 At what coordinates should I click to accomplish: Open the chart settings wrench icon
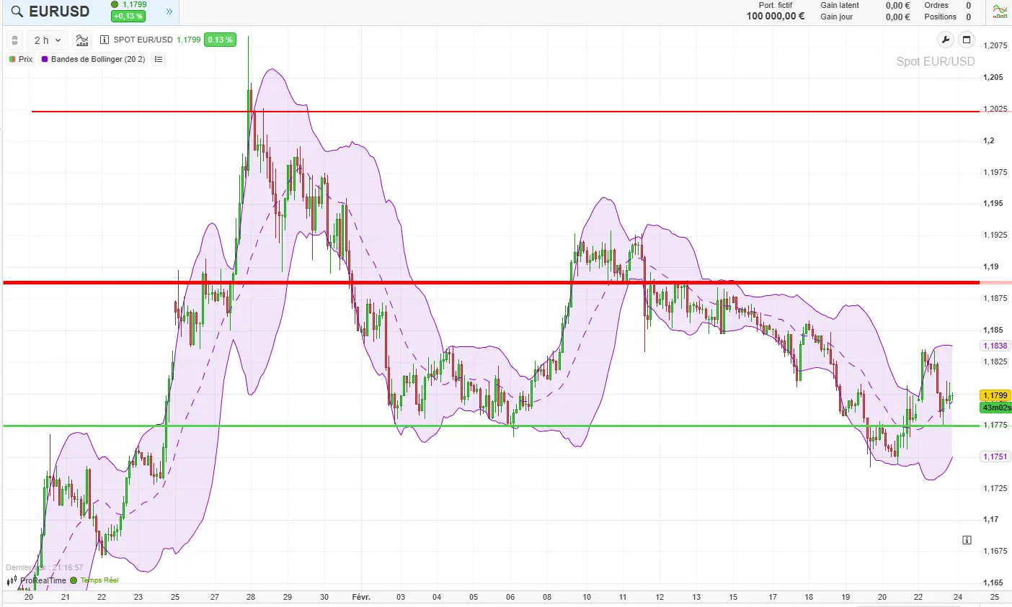point(945,40)
